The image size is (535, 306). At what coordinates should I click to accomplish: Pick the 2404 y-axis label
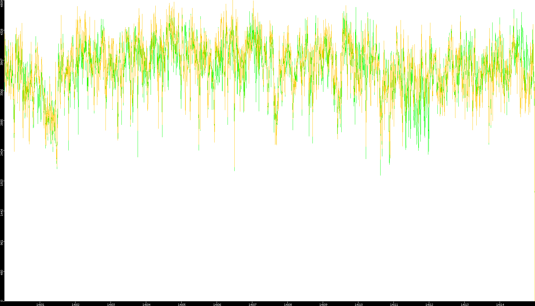(x=2, y=152)
